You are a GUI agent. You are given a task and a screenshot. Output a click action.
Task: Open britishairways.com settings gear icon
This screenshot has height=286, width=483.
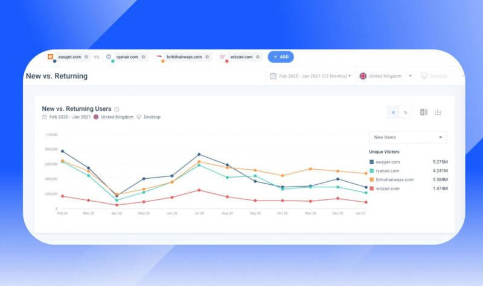click(207, 57)
